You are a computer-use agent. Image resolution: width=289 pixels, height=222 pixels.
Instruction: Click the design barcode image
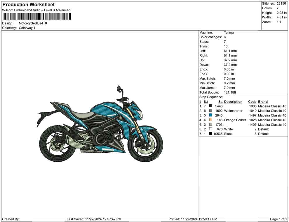tap(36, 16)
